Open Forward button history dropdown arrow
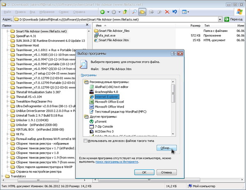 (119, 12)
